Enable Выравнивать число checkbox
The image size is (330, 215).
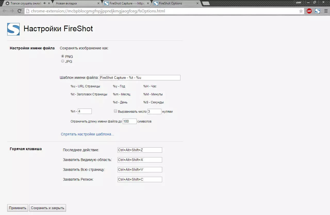[x=115, y=111]
